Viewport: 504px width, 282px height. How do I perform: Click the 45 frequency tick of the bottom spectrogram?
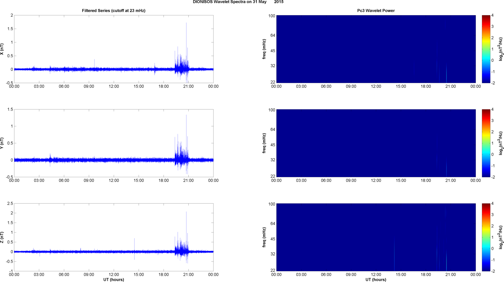pyautogui.click(x=273, y=239)
